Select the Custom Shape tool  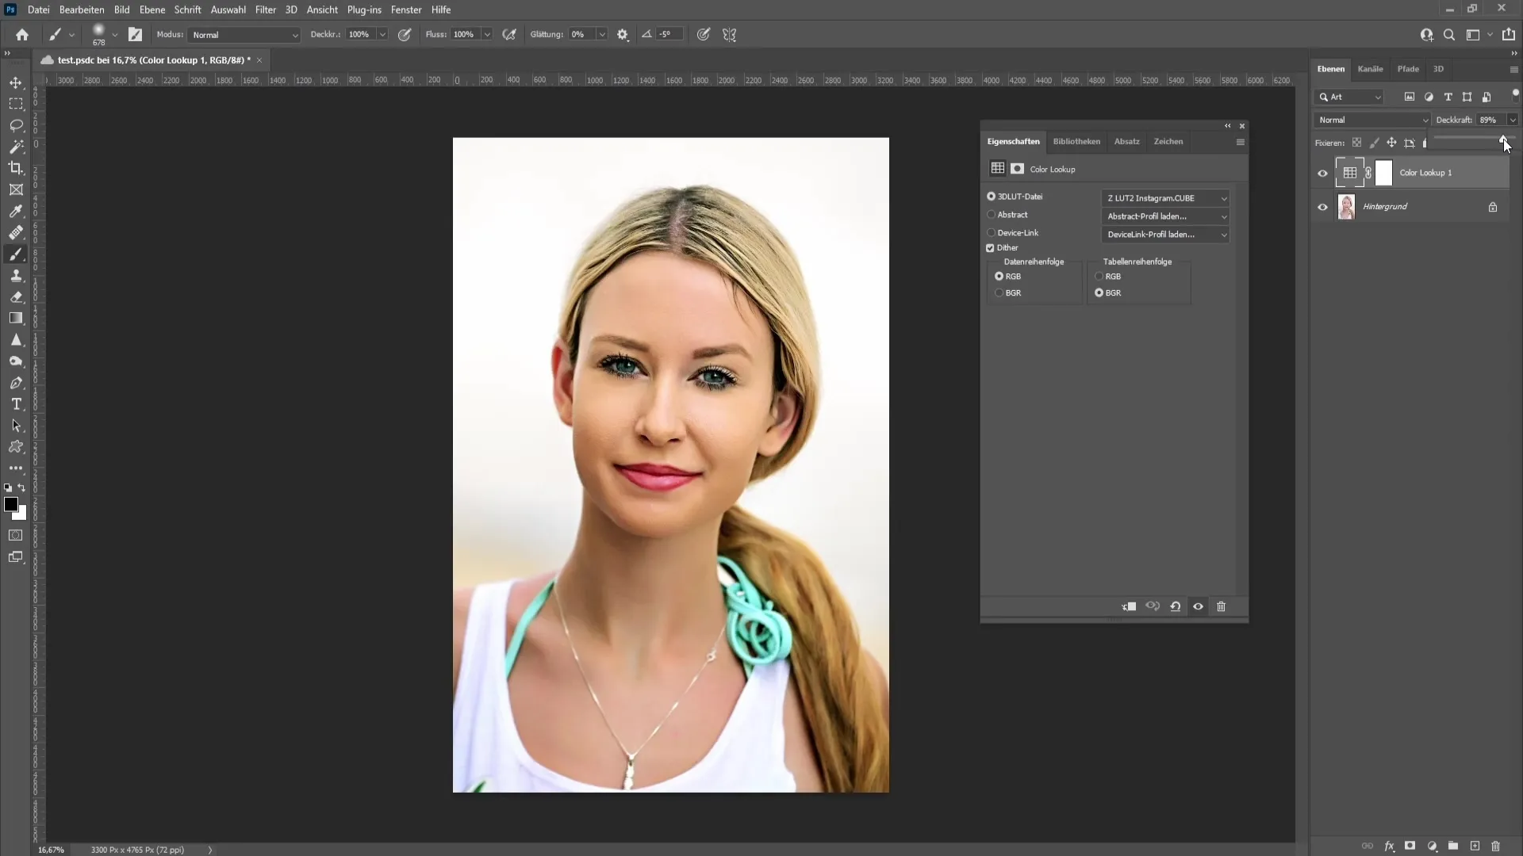16,447
